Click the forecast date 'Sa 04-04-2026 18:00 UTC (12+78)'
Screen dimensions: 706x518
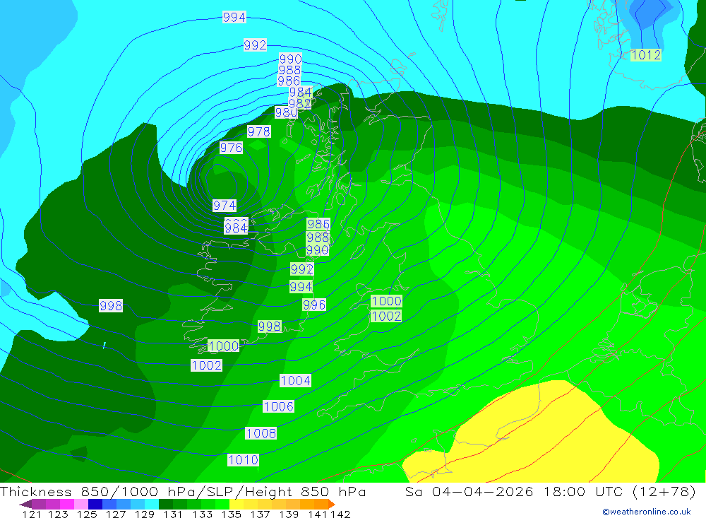coord(551,491)
